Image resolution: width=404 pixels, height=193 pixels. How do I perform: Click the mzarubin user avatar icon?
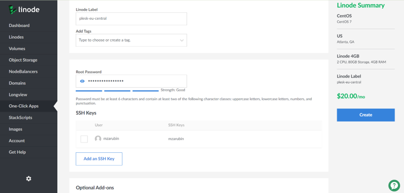click(98, 139)
